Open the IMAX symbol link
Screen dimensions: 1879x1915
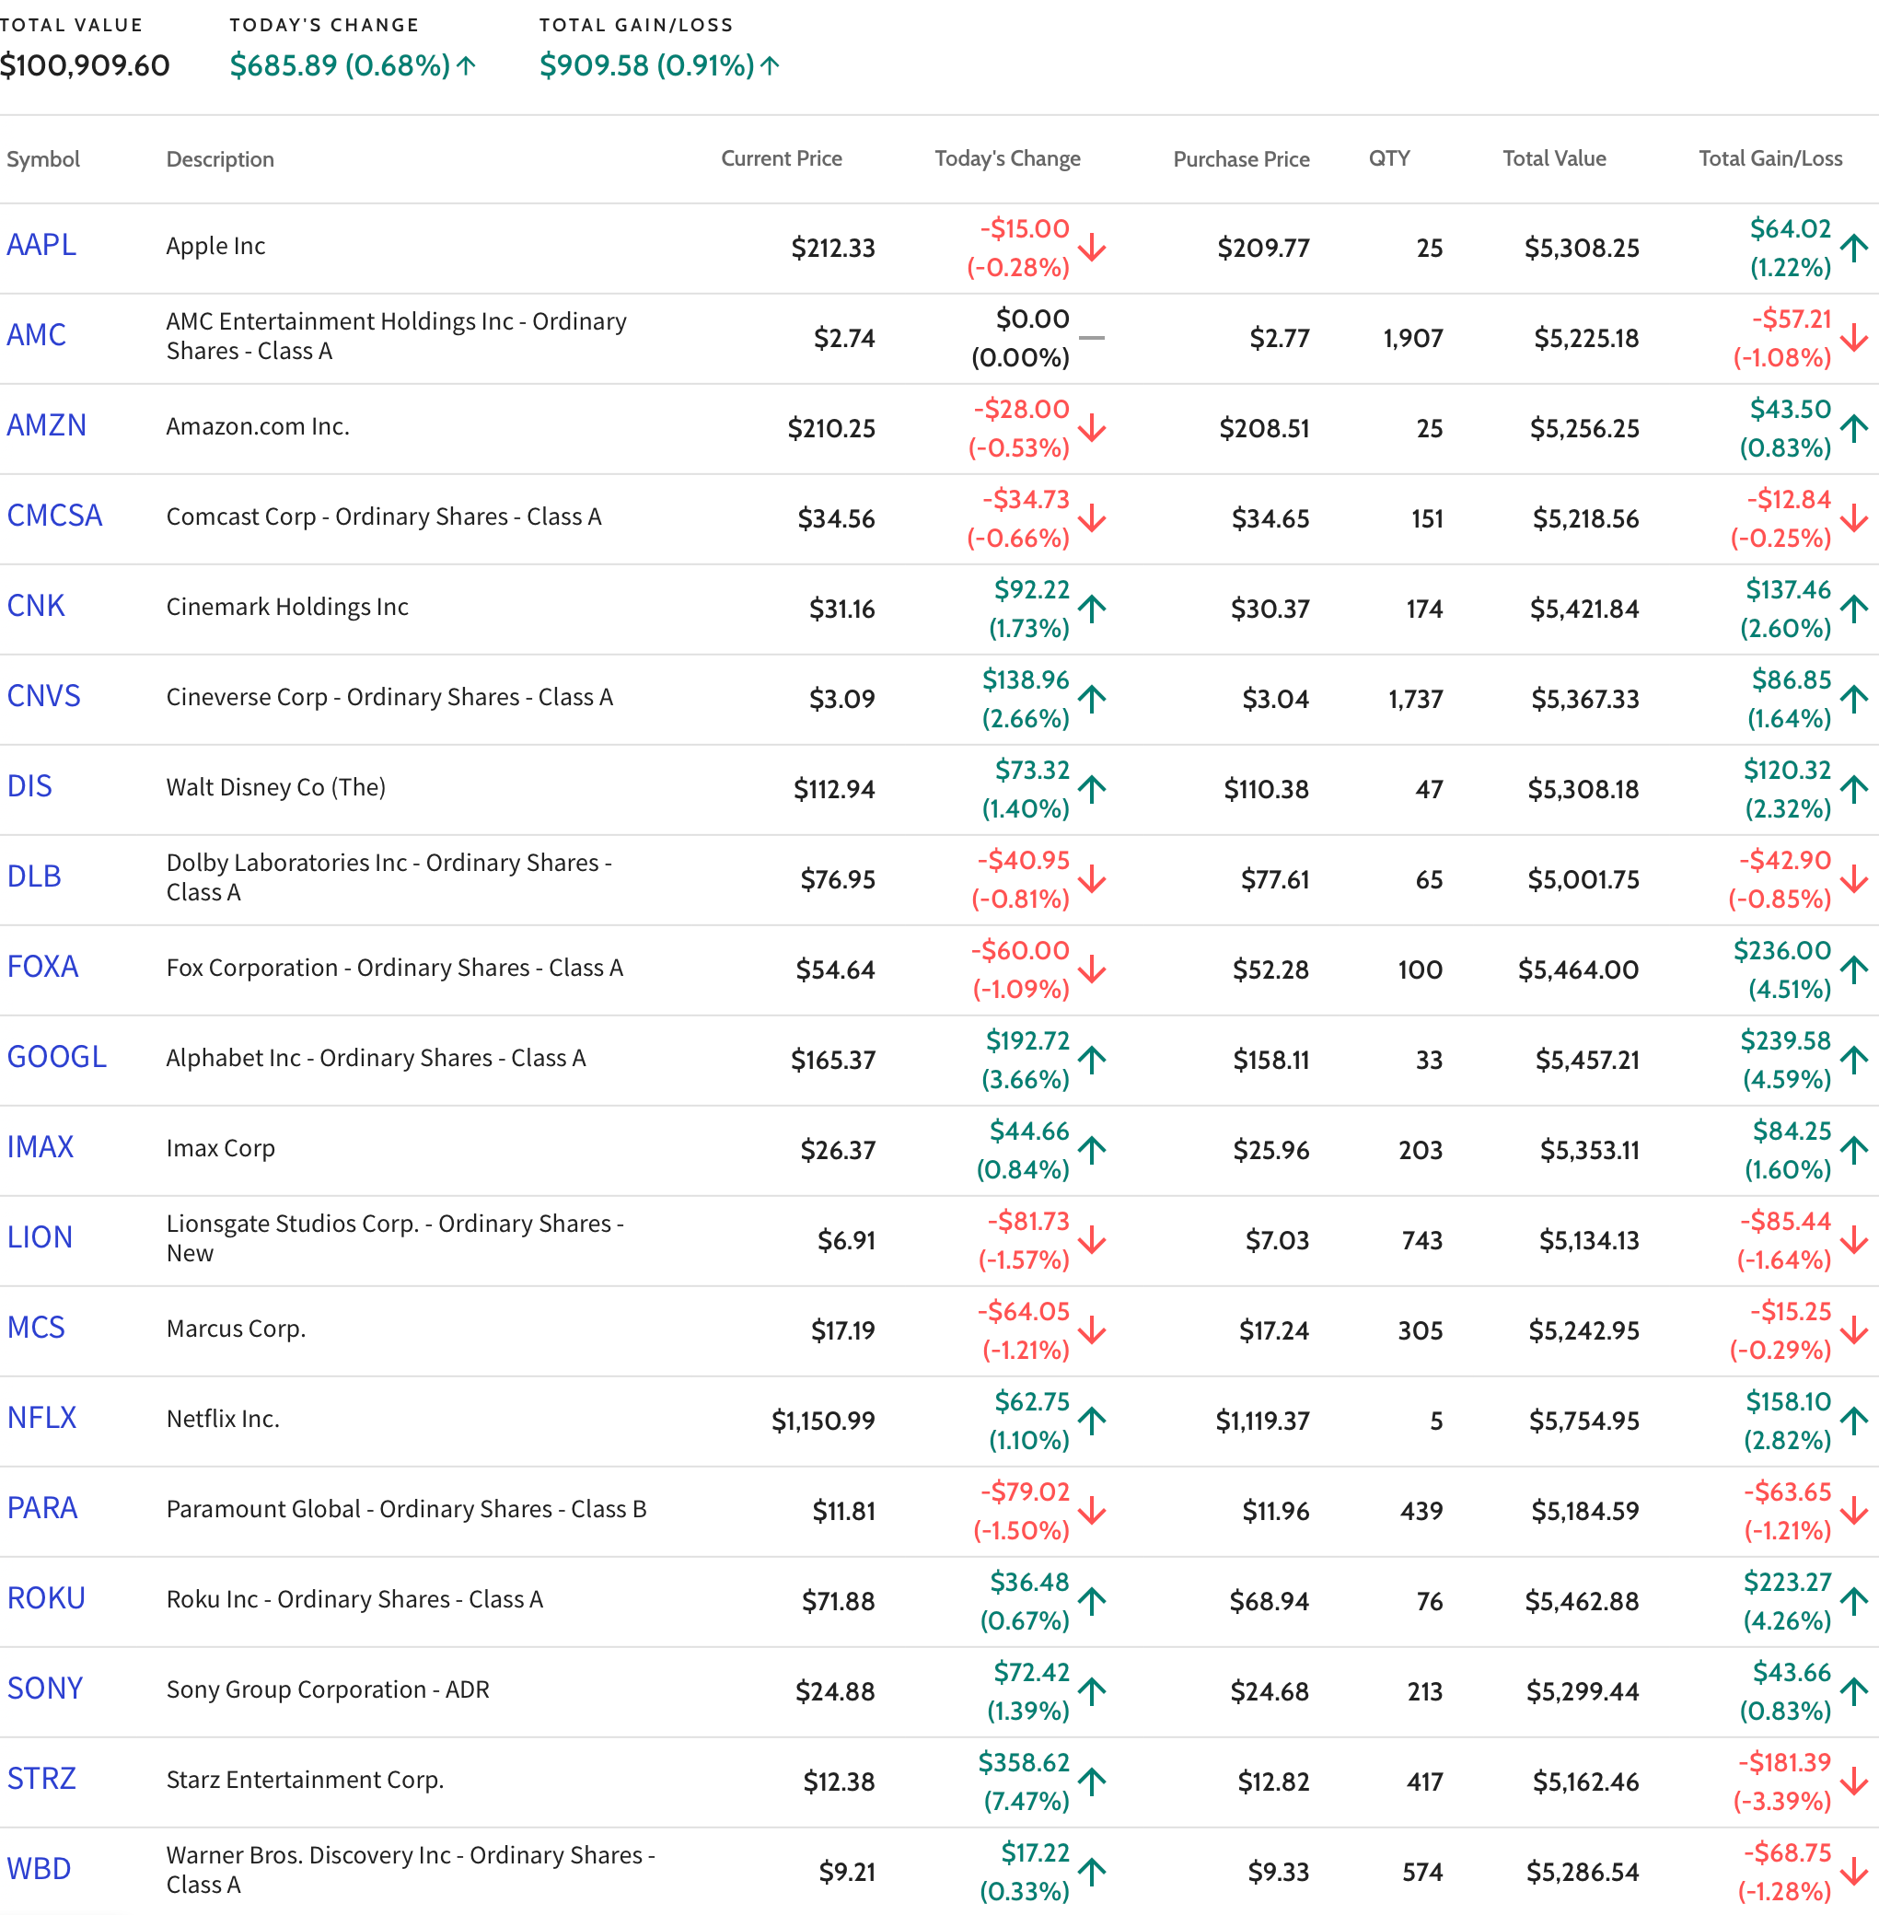click(41, 1148)
